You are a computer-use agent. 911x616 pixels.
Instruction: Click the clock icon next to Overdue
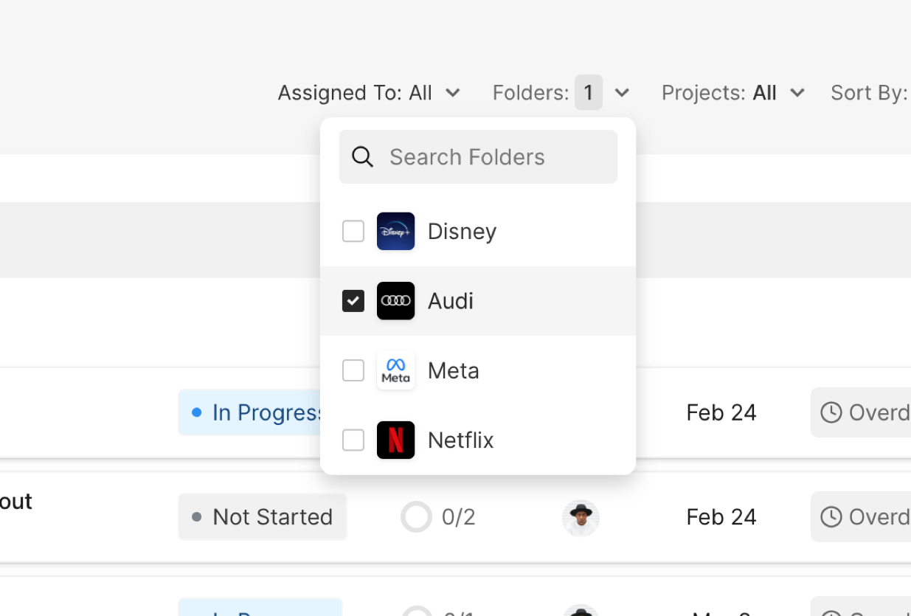(x=831, y=412)
